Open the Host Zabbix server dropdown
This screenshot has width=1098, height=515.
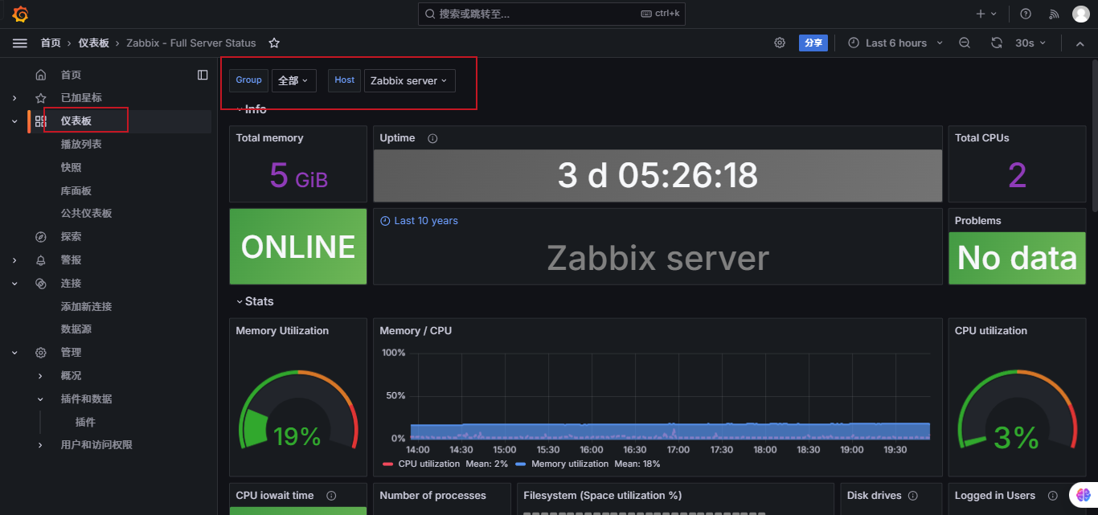click(410, 80)
